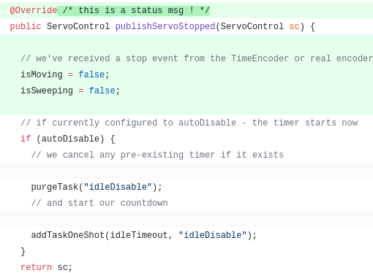Click the isSweeping variable
Screen dimensions: 373x273
(47, 91)
